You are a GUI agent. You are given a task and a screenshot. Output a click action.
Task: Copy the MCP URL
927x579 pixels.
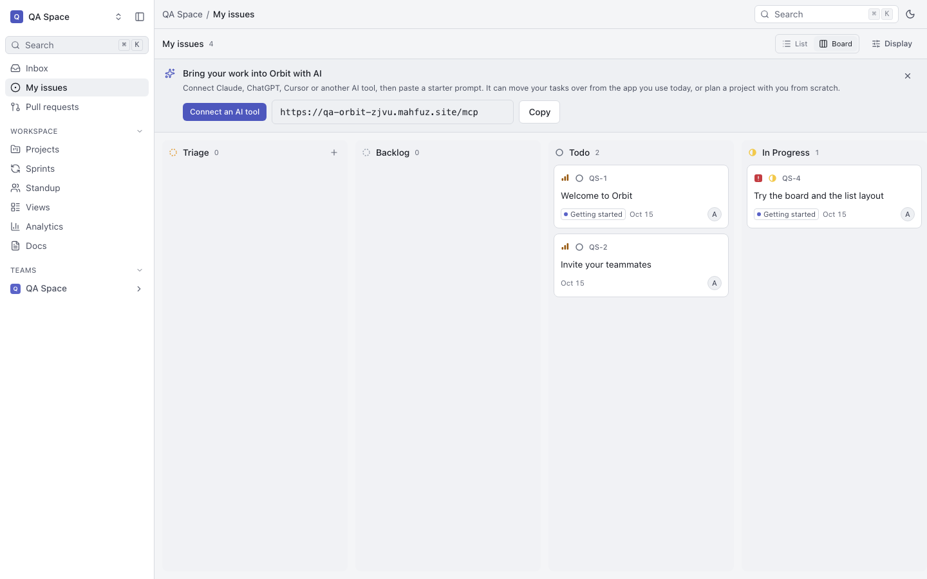(539, 112)
